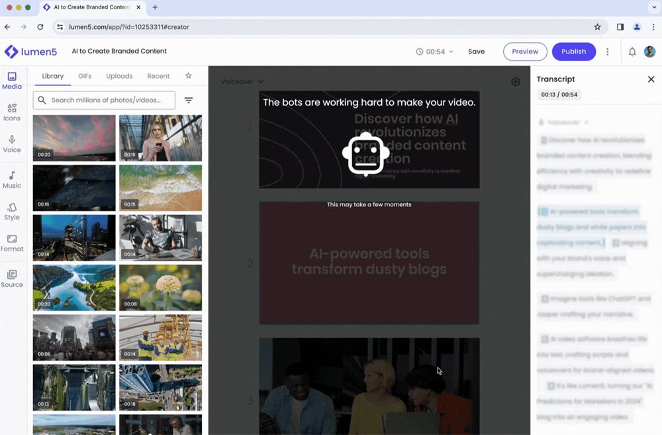Image resolution: width=662 pixels, height=435 pixels.
Task: Click the media filter icon
Action: (189, 100)
